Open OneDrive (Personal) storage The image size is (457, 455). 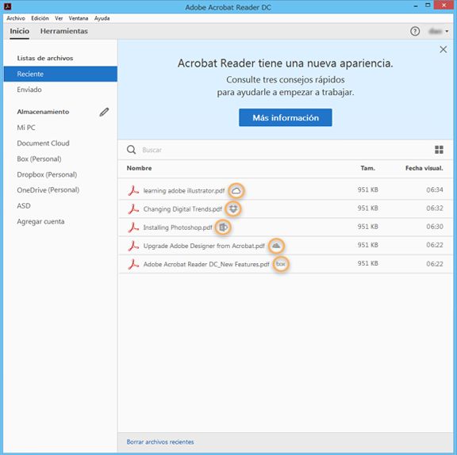pyautogui.click(x=48, y=190)
